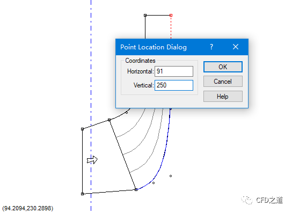This screenshot has height=213, width=292.
Task: Select the black control point at top left of rectangle
Action: [145, 15]
